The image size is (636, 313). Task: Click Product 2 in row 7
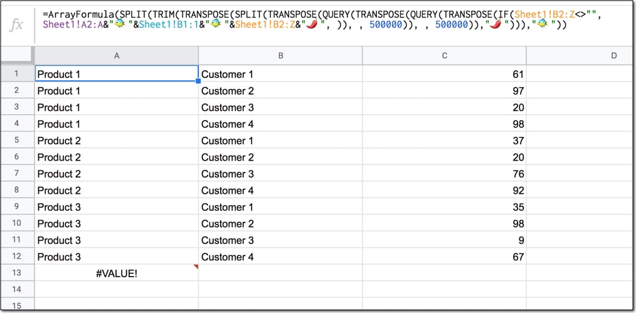(x=59, y=174)
